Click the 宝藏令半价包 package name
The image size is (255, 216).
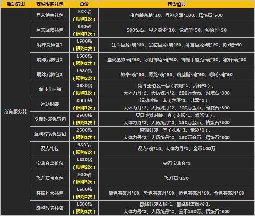[49, 163]
